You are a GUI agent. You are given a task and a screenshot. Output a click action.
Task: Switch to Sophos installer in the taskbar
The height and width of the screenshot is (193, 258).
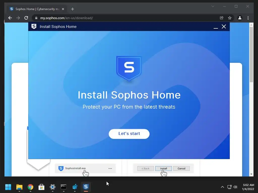click(86, 187)
